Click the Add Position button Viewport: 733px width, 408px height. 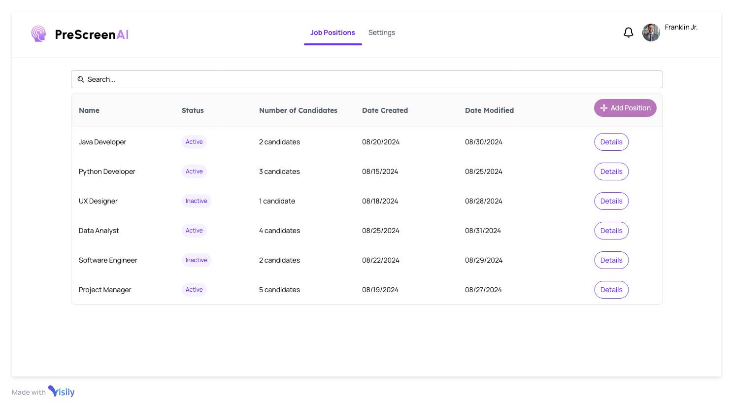pyautogui.click(x=625, y=108)
